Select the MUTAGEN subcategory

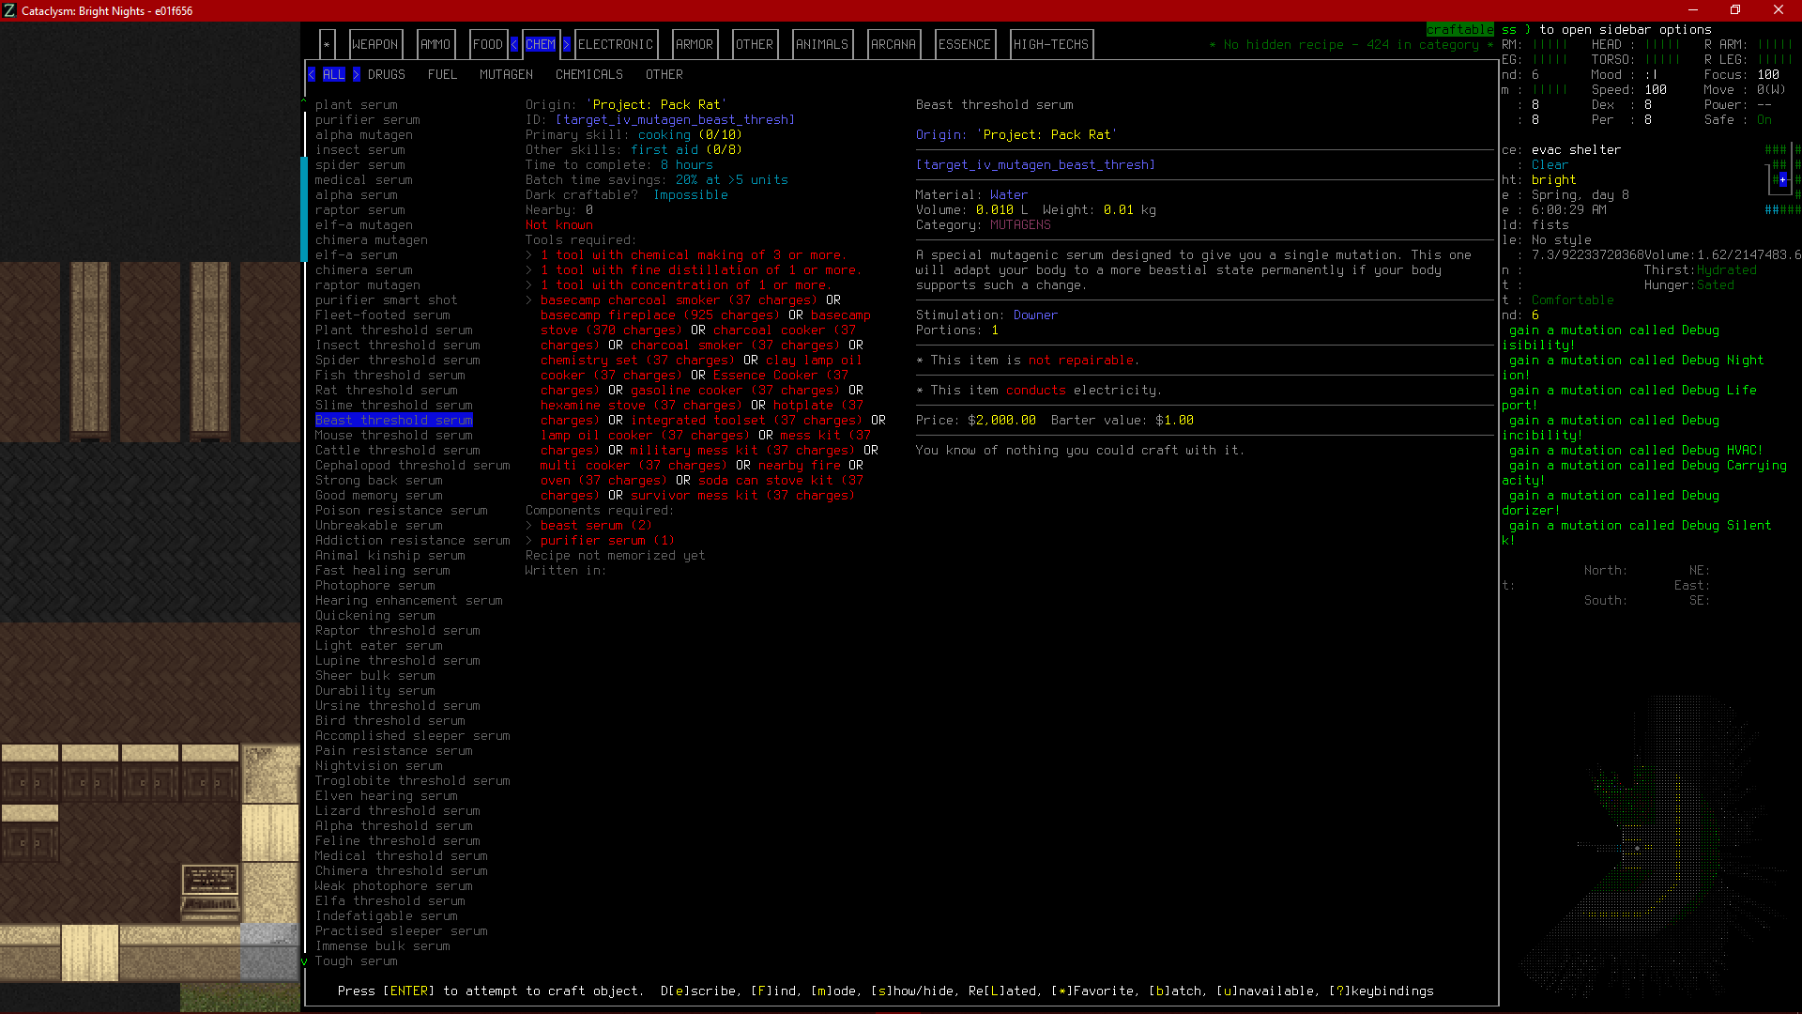pos(506,74)
